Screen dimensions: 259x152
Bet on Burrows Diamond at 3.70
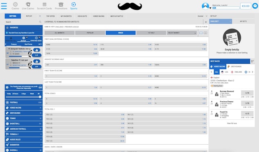click(x=247, y=93)
